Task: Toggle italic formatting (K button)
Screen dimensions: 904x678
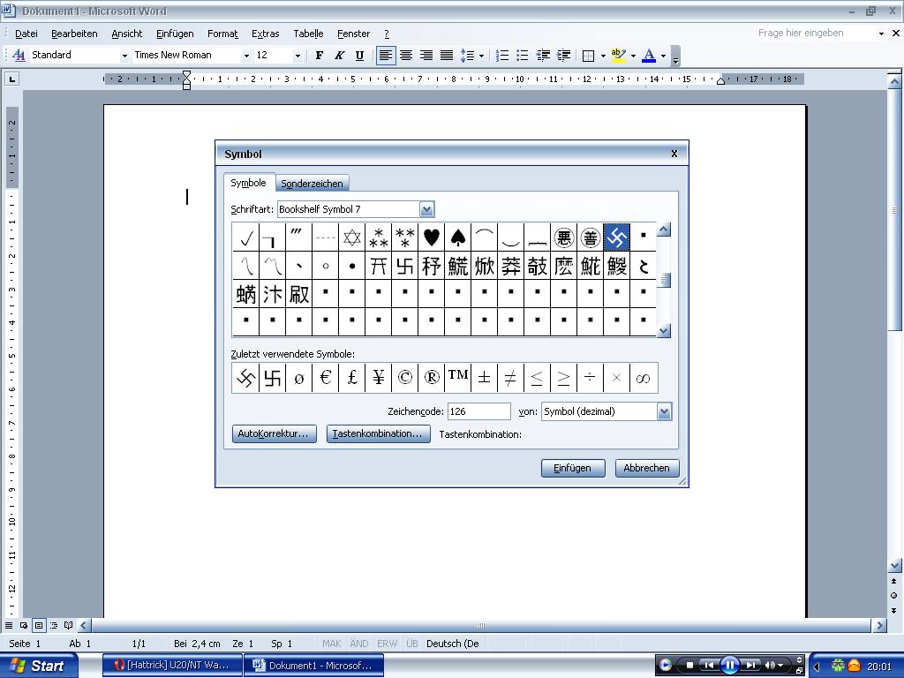Action: pyautogui.click(x=339, y=56)
